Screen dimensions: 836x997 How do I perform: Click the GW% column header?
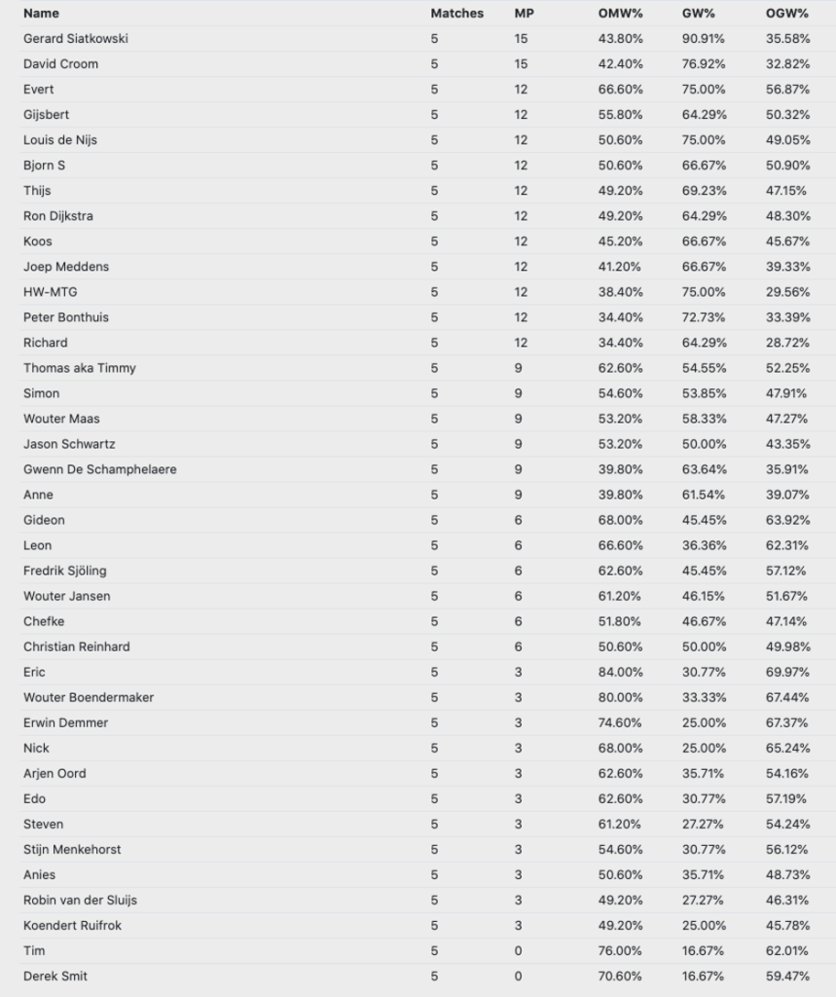click(699, 14)
